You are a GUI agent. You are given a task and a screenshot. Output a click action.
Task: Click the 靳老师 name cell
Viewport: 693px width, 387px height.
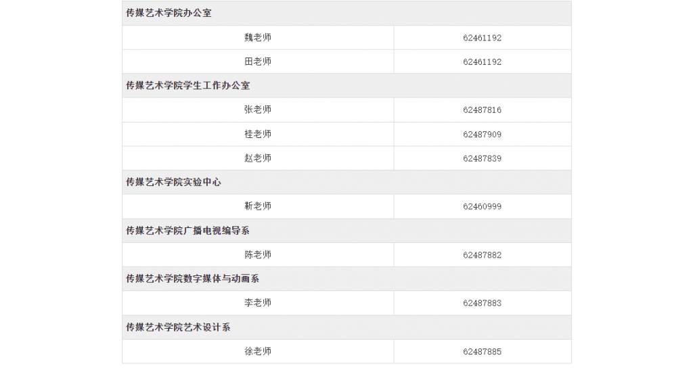(x=258, y=206)
